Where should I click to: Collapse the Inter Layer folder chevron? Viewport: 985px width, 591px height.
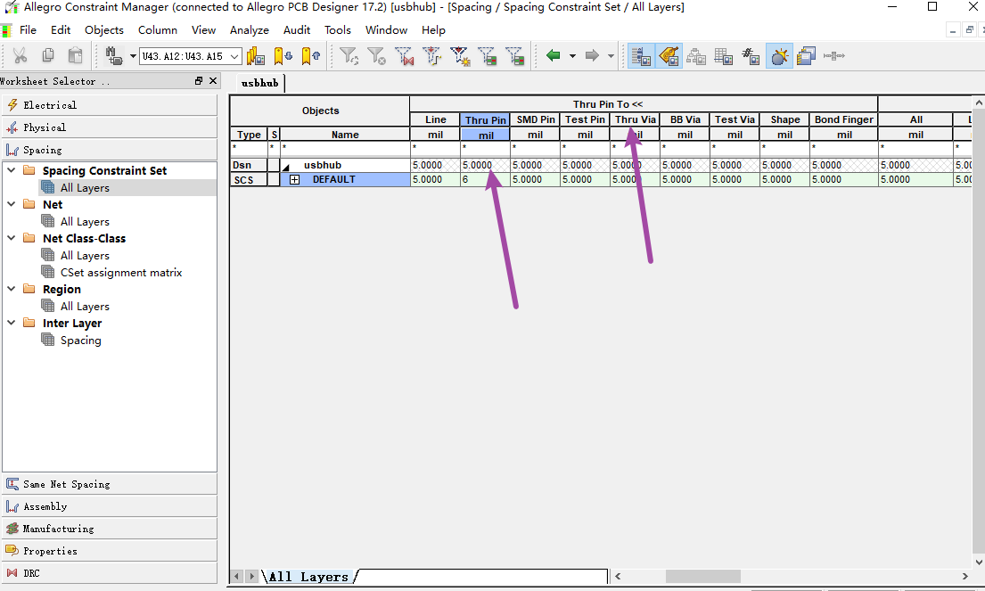(12, 323)
